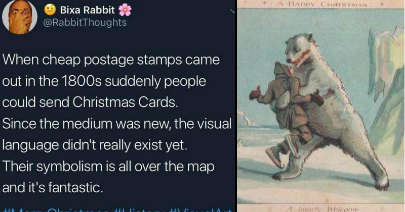Open the Bixa Rabbit profile avatar
405x212 pixels.
(20, 17)
